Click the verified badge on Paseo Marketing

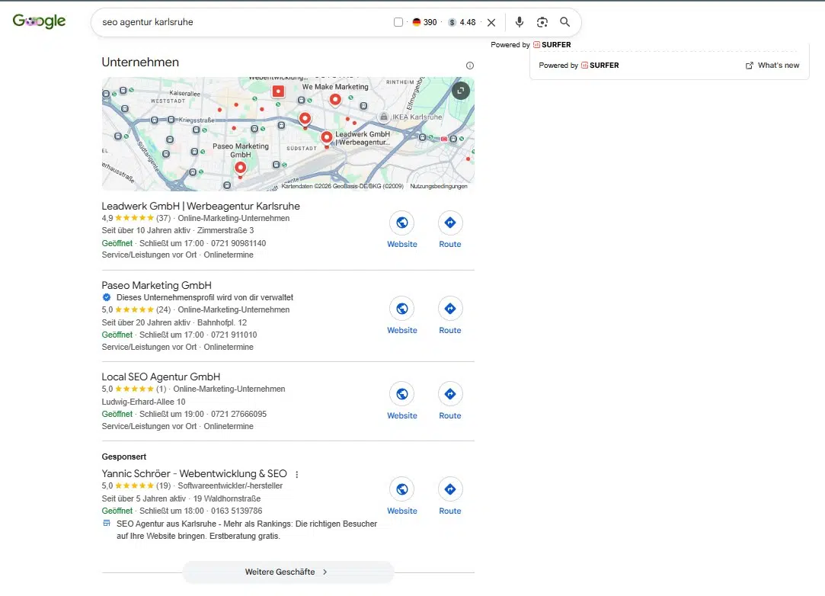107,297
